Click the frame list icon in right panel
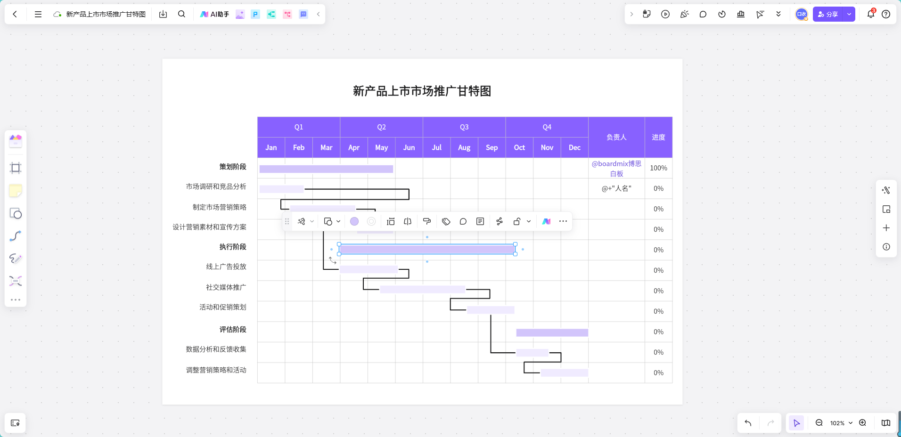Viewport: 901px width, 437px height. click(x=886, y=209)
